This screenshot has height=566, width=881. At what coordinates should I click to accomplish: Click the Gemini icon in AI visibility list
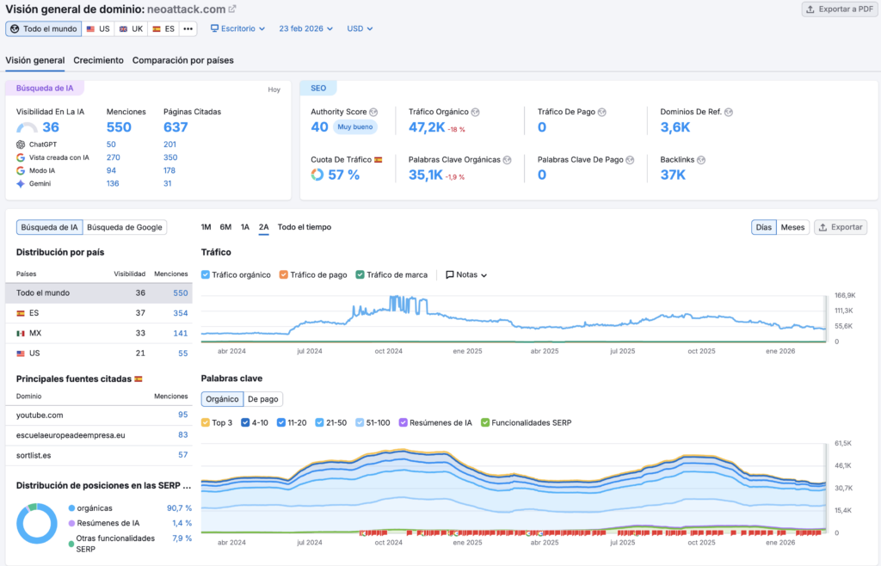[x=21, y=183]
